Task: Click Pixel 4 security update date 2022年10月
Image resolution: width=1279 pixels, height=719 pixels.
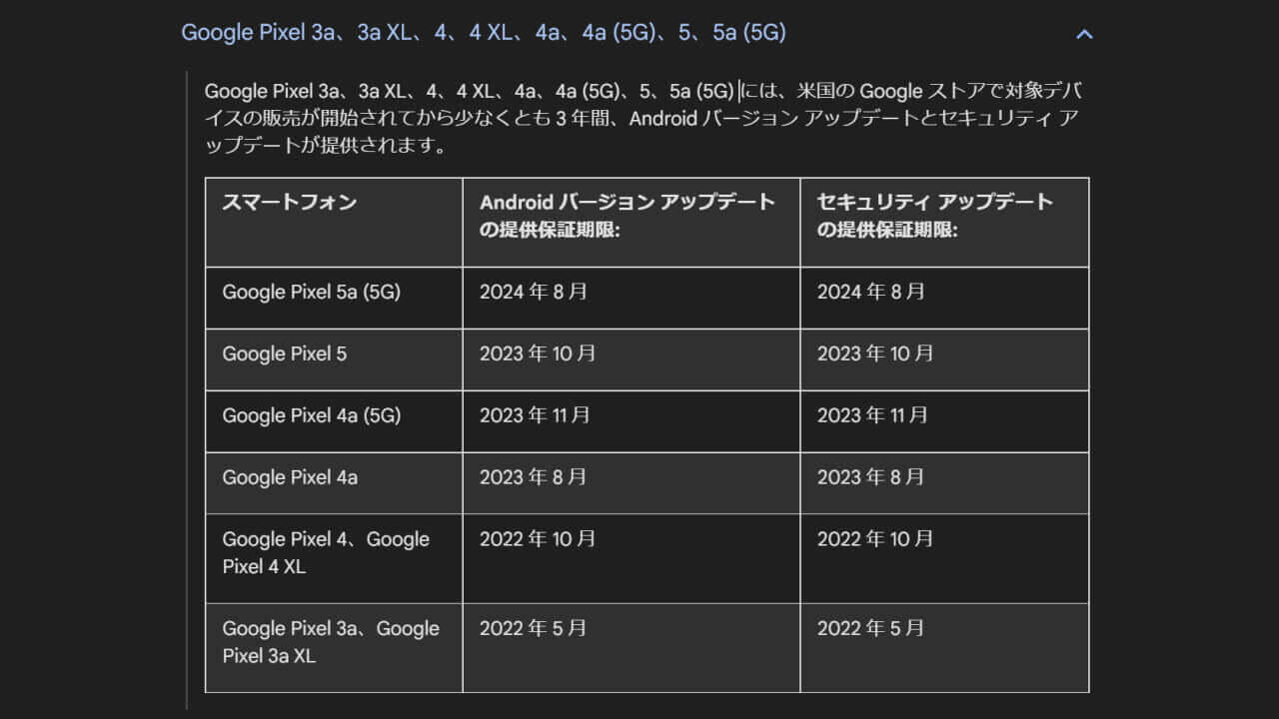Action: click(875, 540)
